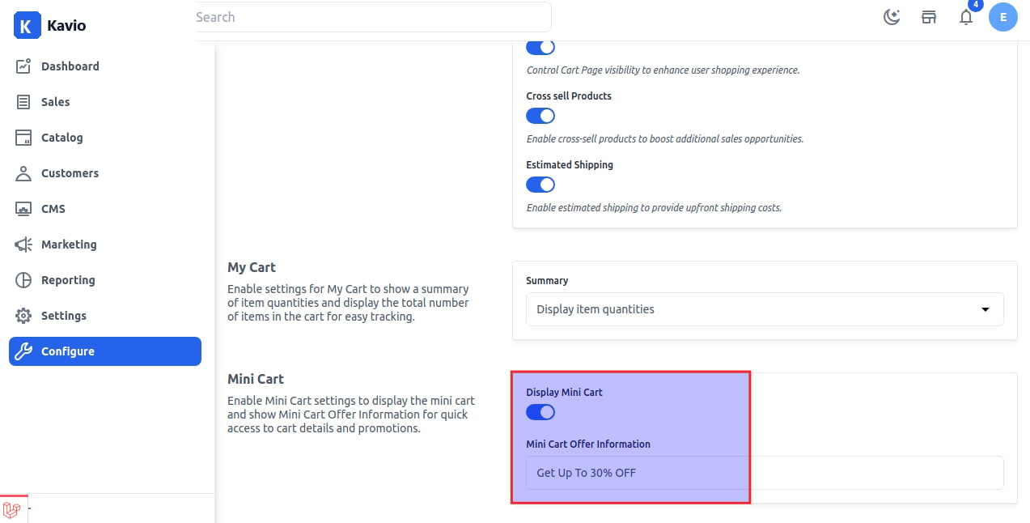Image resolution: width=1030 pixels, height=523 pixels.
Task: Toggle the Display Mini Cart switch
Action: tap(540, 412)
